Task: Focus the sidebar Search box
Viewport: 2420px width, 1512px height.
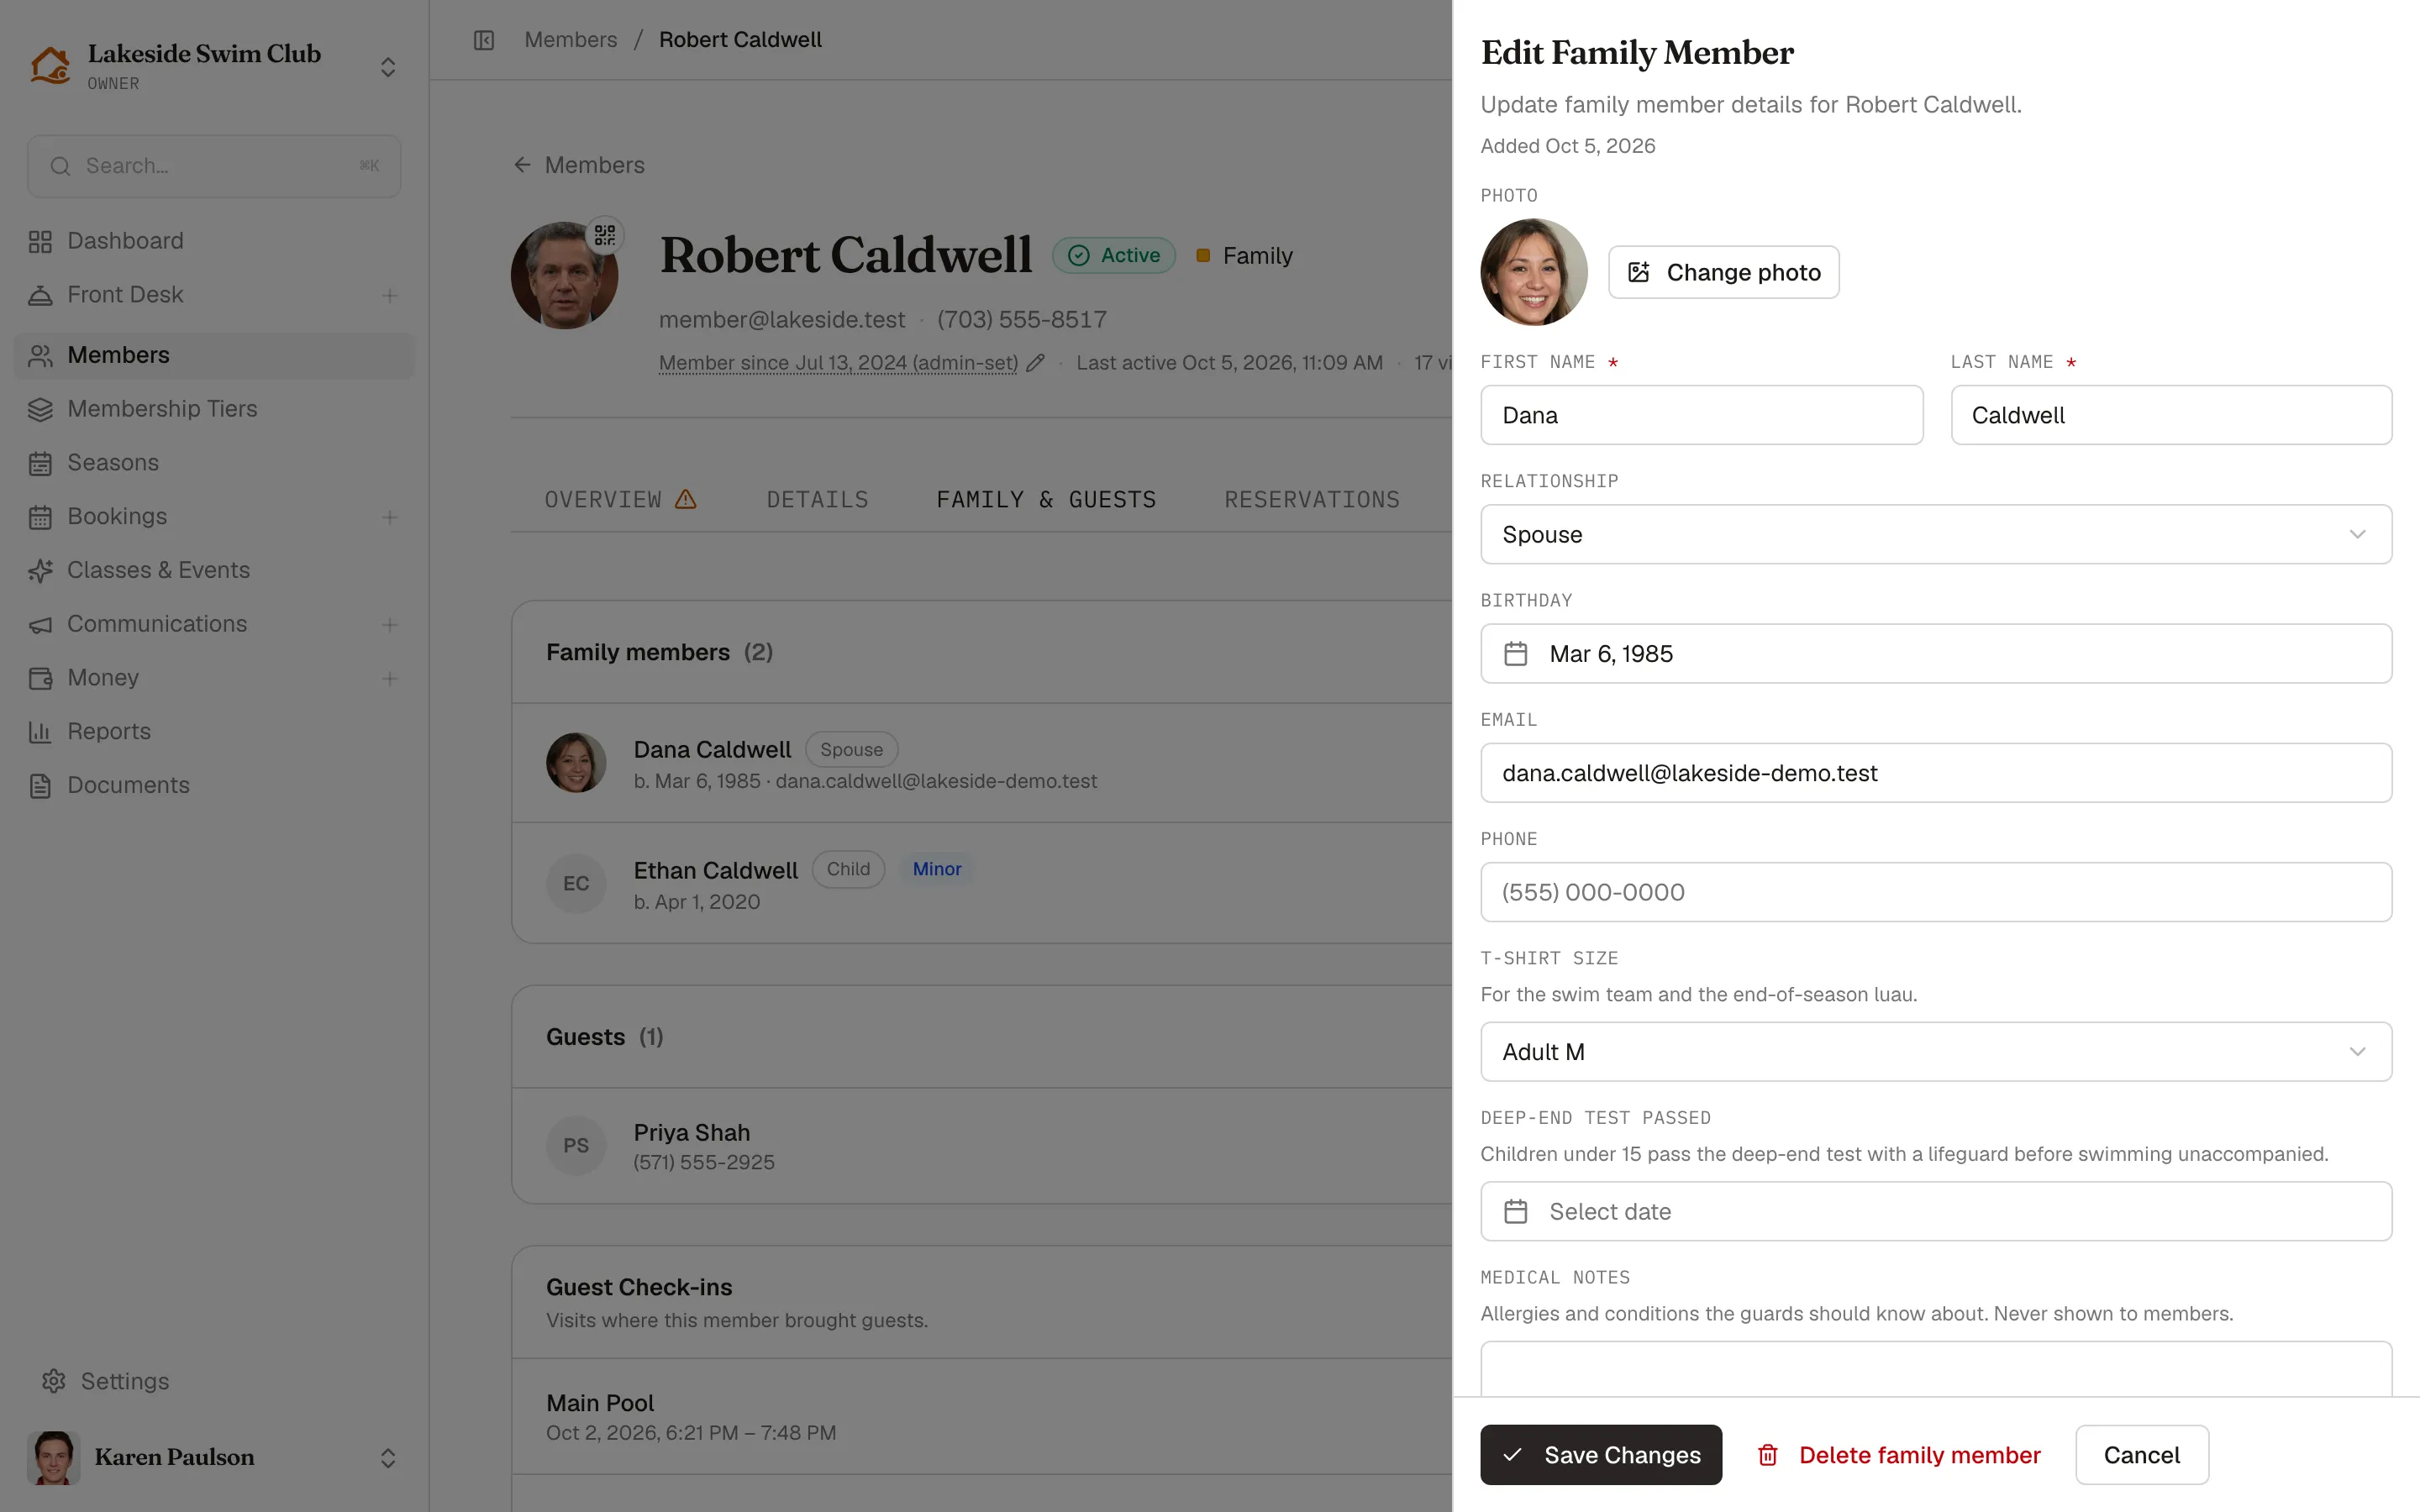Action: pos(214,166)
